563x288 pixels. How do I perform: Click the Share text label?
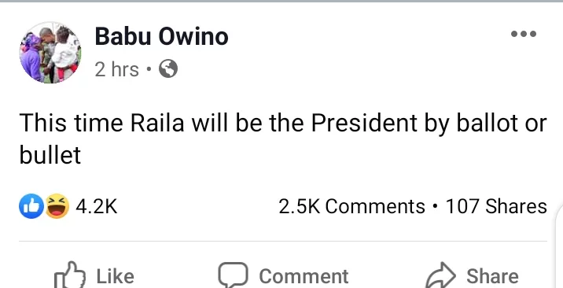coord(492,276)
